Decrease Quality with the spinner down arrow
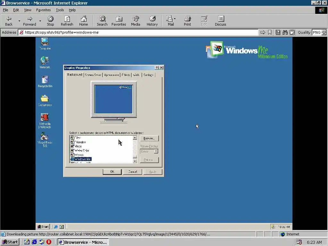 click(324, 34)
